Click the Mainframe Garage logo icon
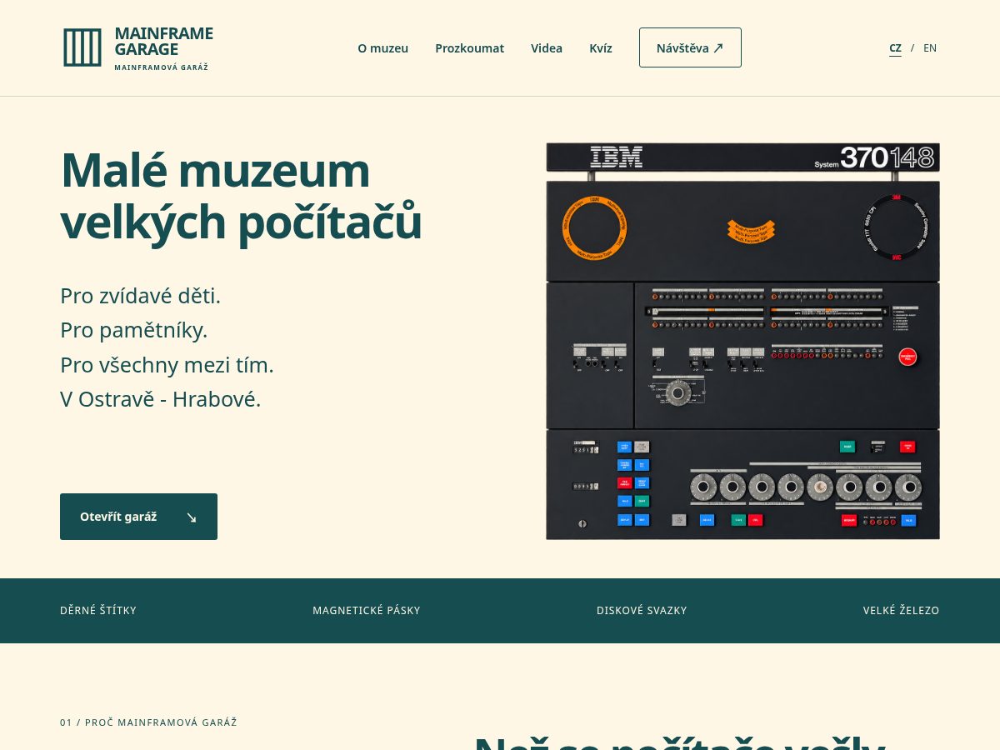The width and height of the screenshot is (1000, 750). point(82,47)
